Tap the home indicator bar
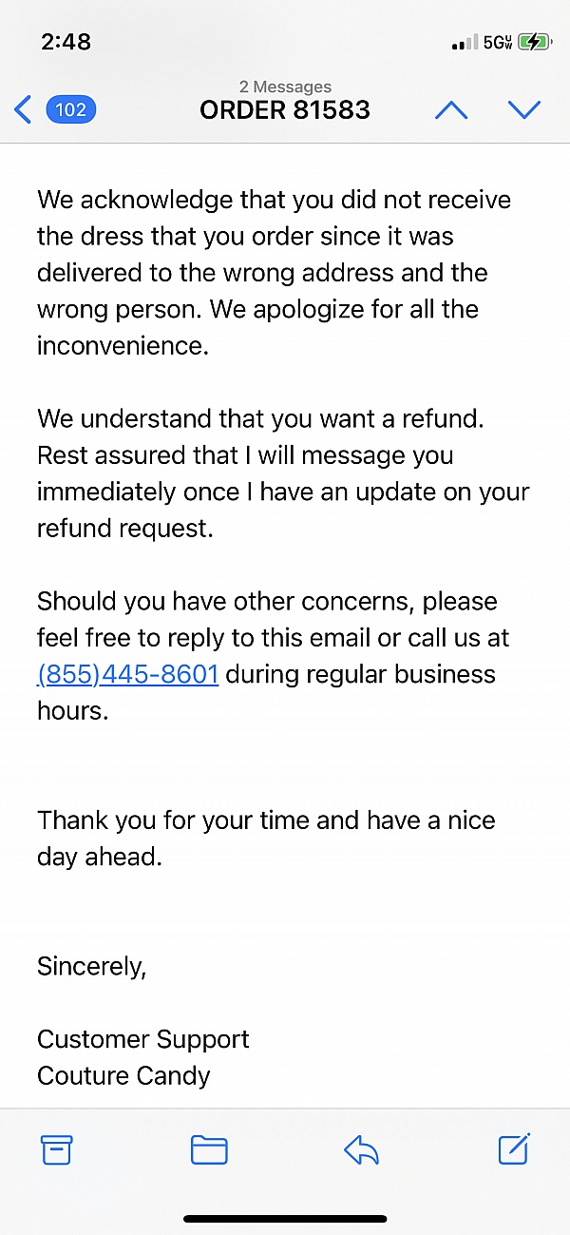This screenshot has width=570, height=1235. click(x=285, y=1219)
